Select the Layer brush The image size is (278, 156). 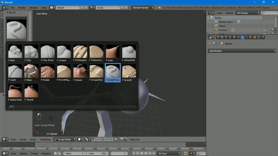[x=15, y=72]
